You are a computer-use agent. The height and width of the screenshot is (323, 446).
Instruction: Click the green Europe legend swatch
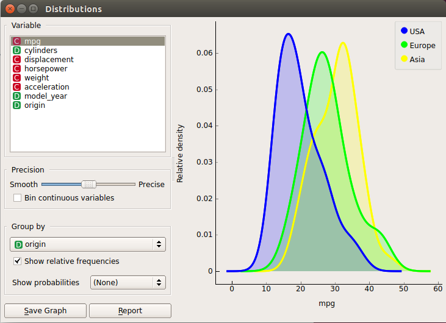coord(405,45)
